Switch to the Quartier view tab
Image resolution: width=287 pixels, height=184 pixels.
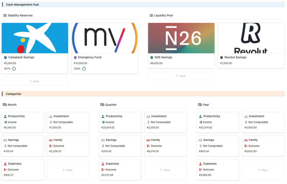pyautogui.click(x=111, y=105)
